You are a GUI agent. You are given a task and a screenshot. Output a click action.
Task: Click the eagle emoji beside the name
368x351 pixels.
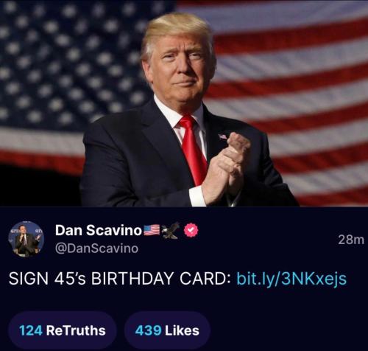pos(171,231)
